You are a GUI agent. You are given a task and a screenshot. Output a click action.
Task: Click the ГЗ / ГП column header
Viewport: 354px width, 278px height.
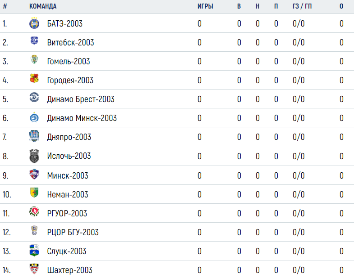point(302,6)
